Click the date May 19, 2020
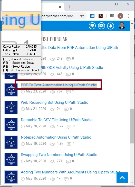135x187 pixels. [x=36, y=144]
